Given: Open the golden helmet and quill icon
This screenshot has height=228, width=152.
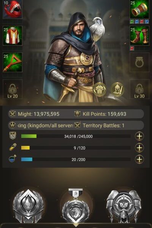Looking at the screenshot, I should pyautogui.click(x=117, y=89).
